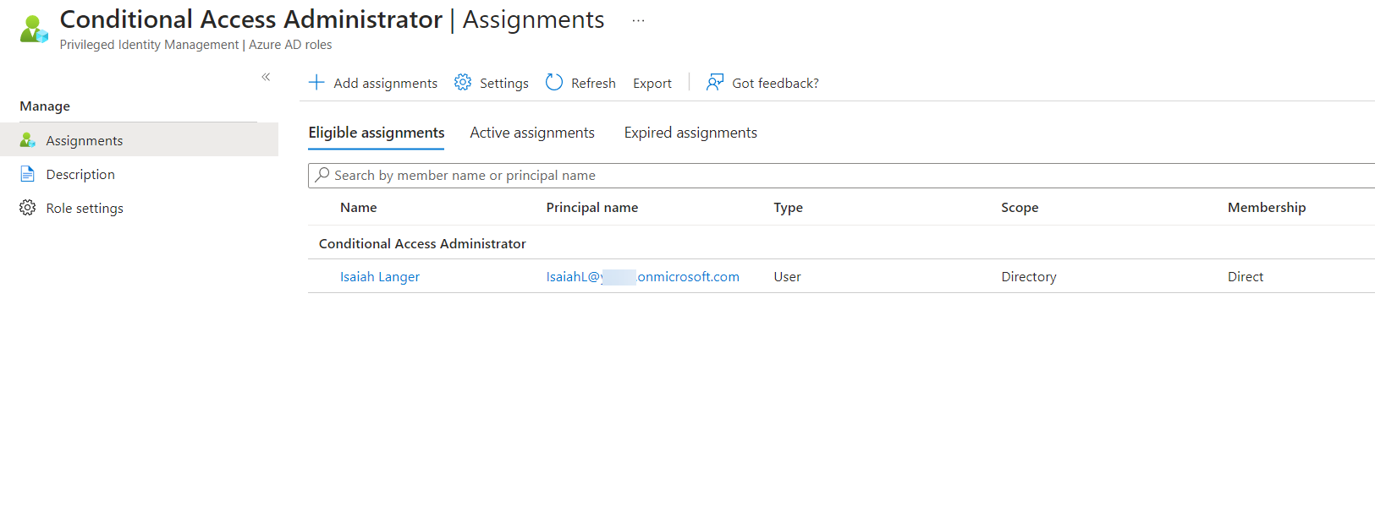Click the Settings gear icon in toolbar

(463, 82)
